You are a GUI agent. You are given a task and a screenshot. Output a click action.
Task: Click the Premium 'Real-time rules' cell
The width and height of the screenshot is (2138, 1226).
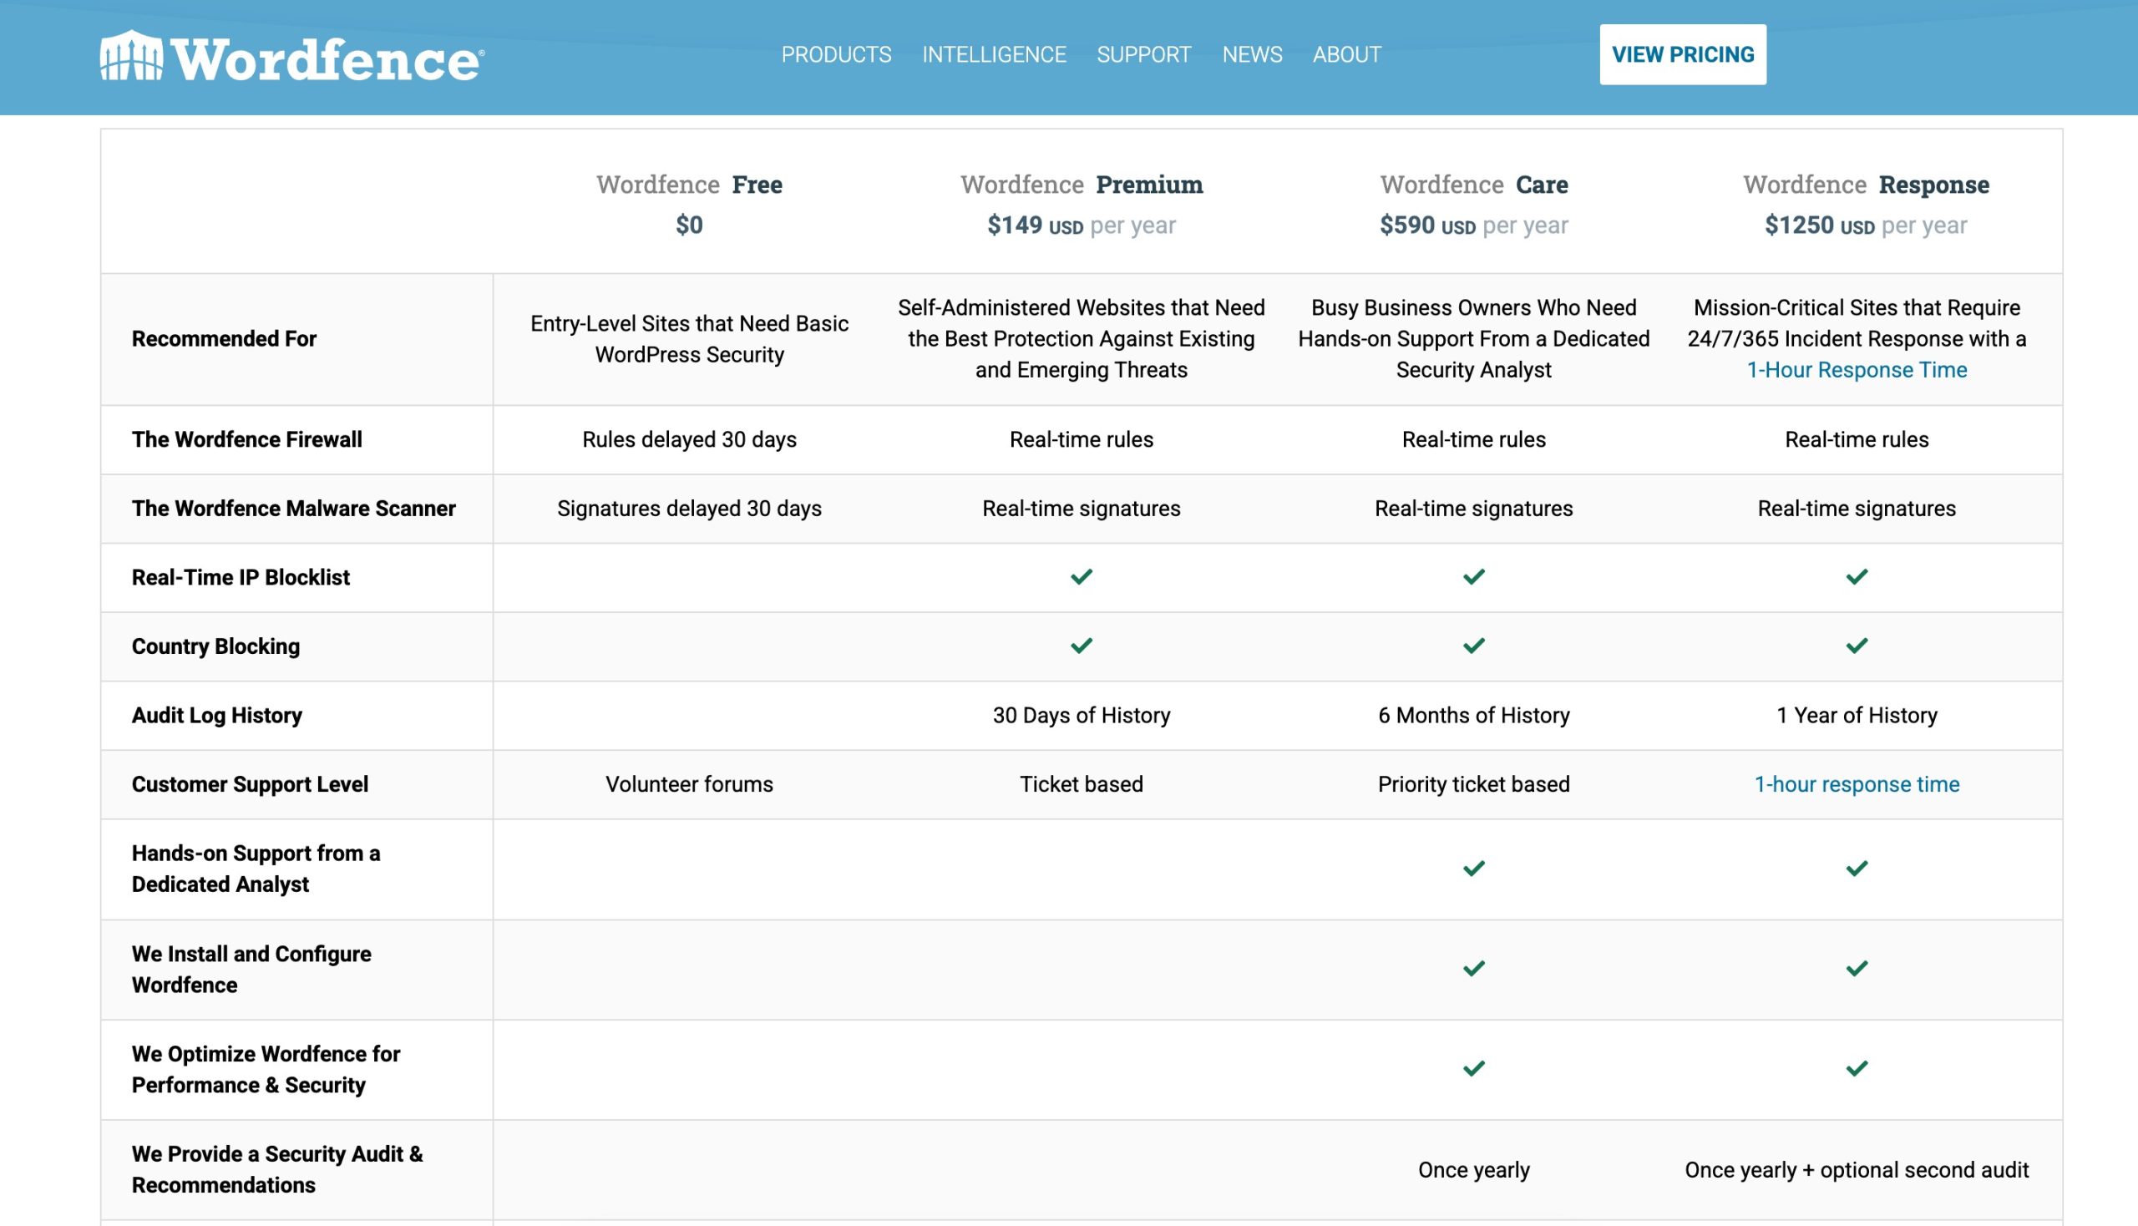coord(1082,439)
